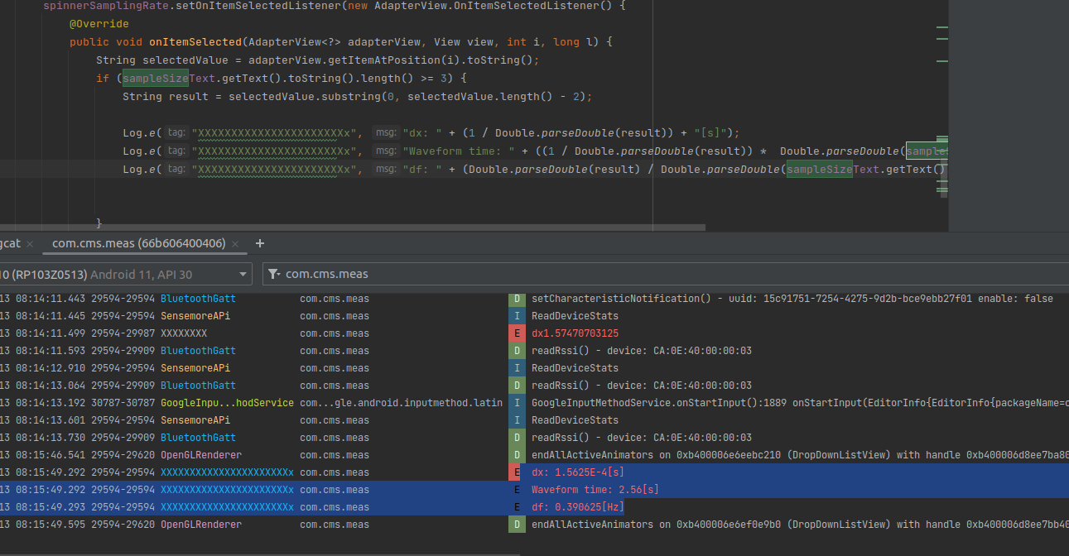Click the editor's horizontal scrollbar
The height and width of the screenshot is (556, 1069).
pyautogui.click(x=352, y=227)
